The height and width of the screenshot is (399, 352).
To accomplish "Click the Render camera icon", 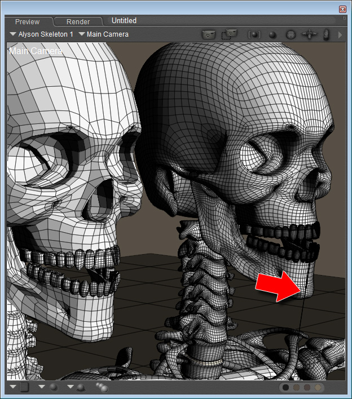I will pyautogui.click(x=209, y=34).
